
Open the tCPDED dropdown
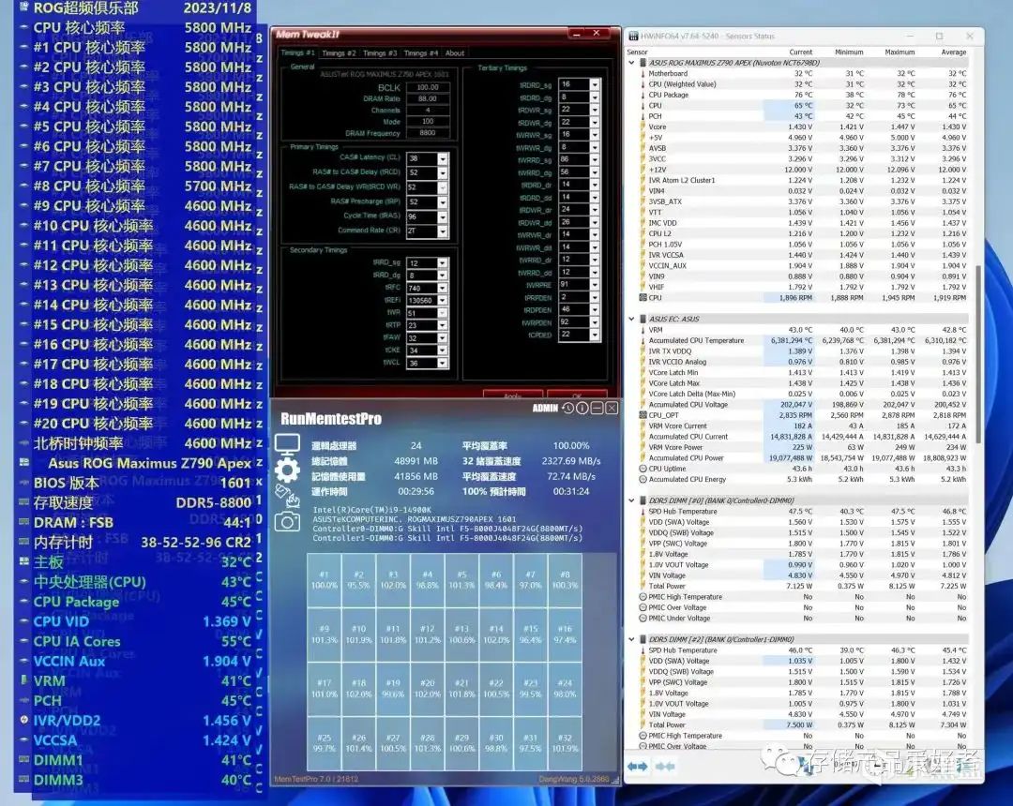tap(595, 335)
